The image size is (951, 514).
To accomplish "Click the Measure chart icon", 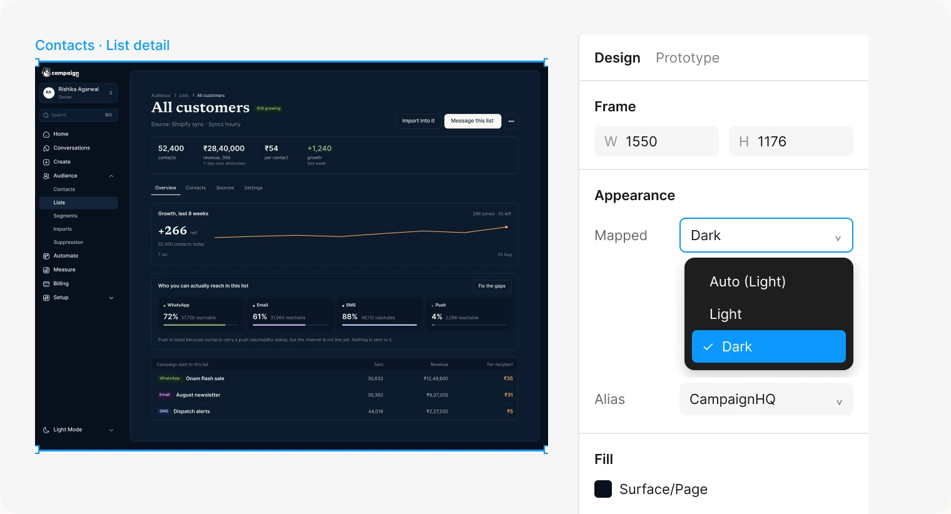I will point(46,270).
